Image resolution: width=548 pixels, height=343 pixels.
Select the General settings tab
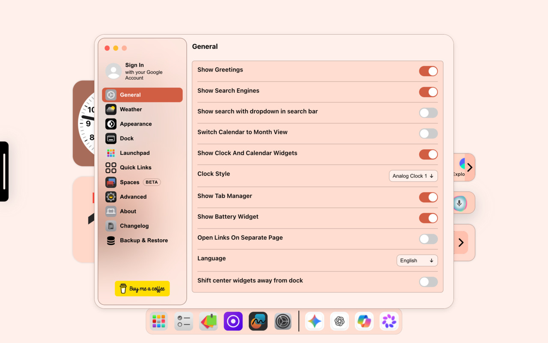(142, 95)
